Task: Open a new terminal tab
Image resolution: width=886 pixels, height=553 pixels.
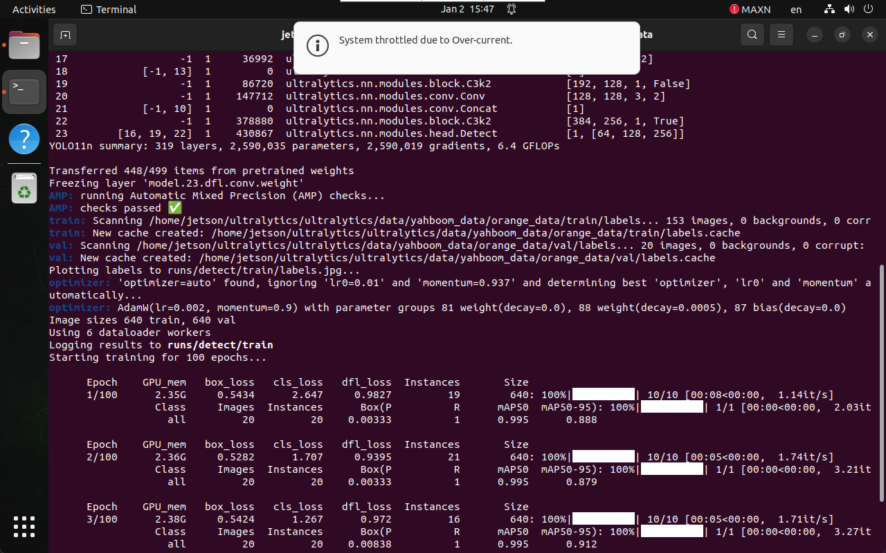Action: click(x=65, y=35)
